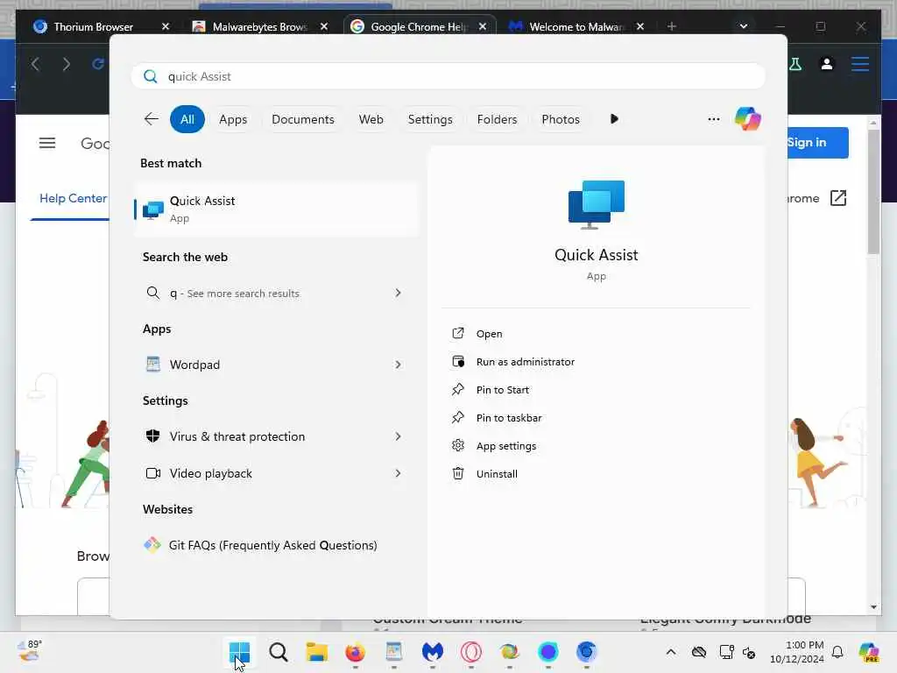Click the large Quick Assist app icon

(x=596, y=204)
